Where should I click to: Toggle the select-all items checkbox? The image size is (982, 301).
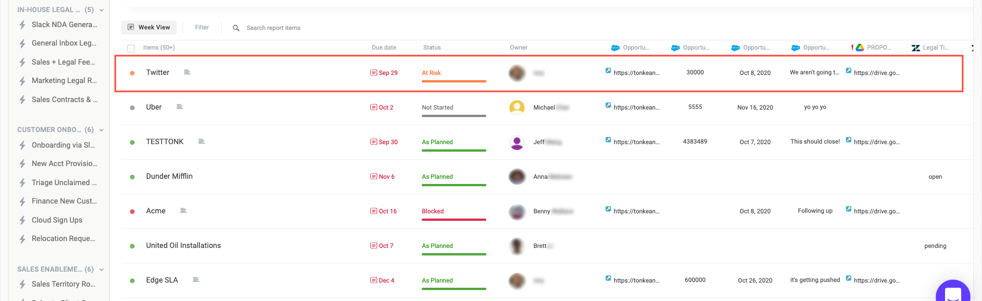(131, 48)
